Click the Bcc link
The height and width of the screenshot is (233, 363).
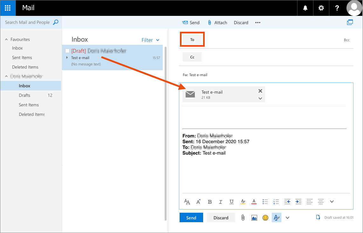click(x=346, y=40)
